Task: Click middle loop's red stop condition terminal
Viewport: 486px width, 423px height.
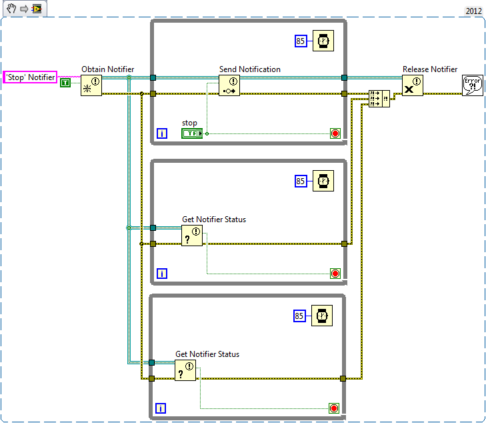Action: tap(335, 273)
